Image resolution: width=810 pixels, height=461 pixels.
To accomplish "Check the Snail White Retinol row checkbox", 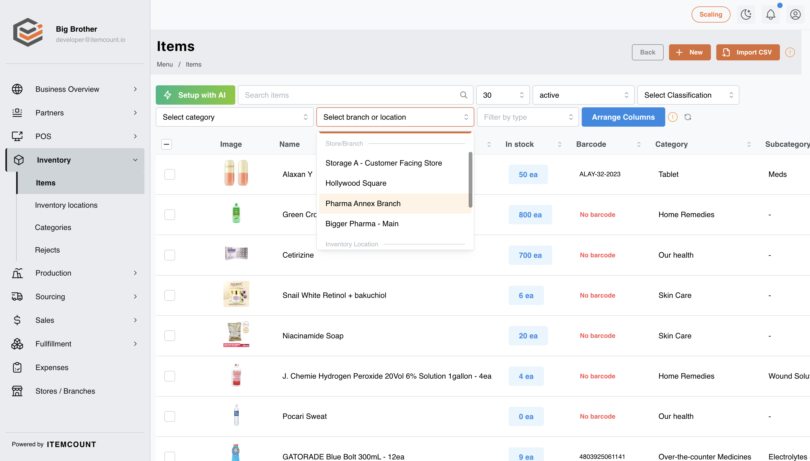I will 170,295.
